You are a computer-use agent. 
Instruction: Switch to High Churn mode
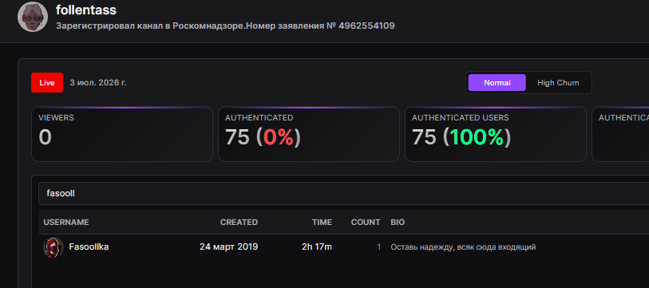coord(558,83)
